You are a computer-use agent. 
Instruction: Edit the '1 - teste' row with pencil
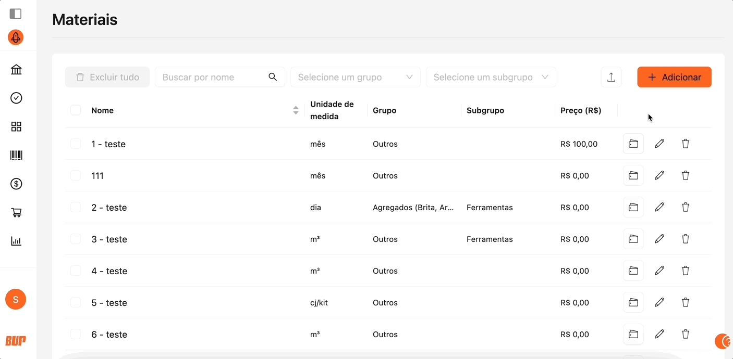(659, 144)
